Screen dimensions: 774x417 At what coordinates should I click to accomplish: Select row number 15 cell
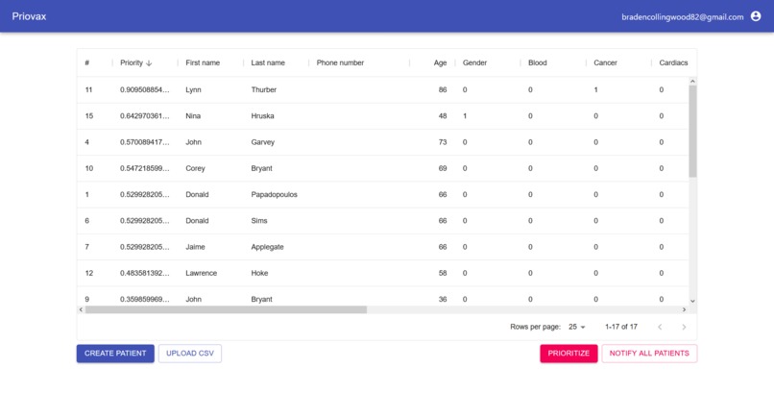coord(89,116)
